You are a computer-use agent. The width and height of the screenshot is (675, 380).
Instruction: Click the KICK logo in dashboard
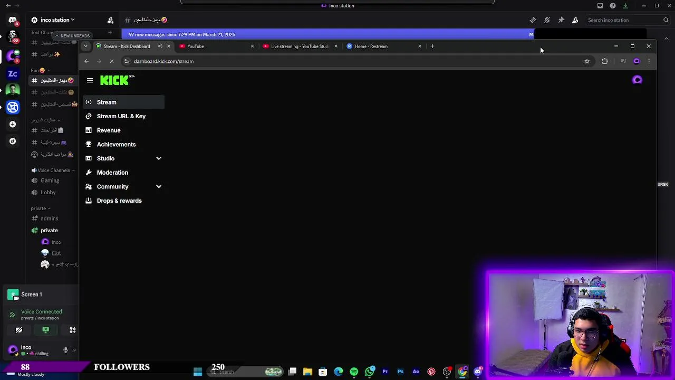[x=117, y=80]
